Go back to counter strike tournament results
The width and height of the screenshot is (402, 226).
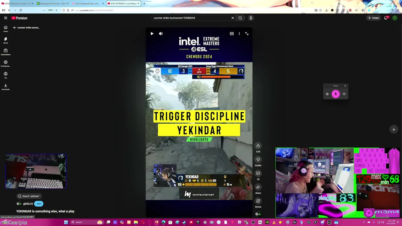click(x=14, y=28)
